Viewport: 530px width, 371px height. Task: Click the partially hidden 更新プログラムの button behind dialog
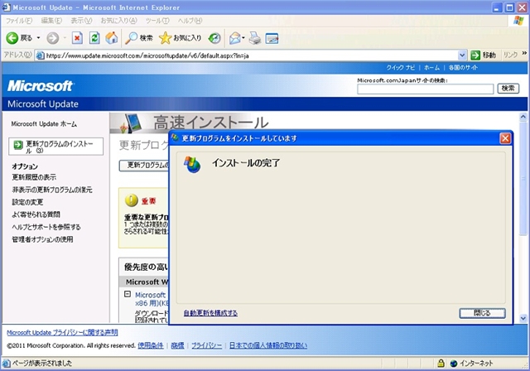coord(144,166)
